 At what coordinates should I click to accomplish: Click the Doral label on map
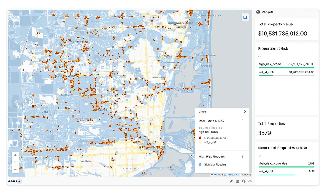point(45,112)
